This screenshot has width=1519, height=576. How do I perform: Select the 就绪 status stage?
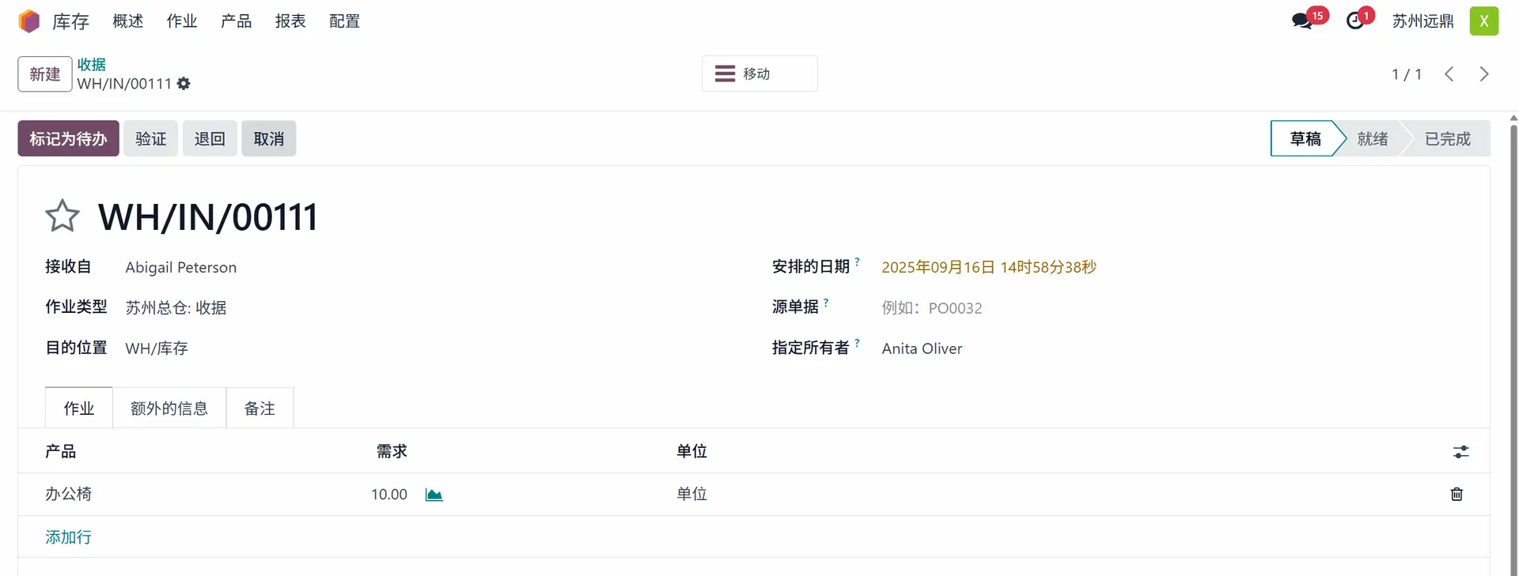[1373, 139]
